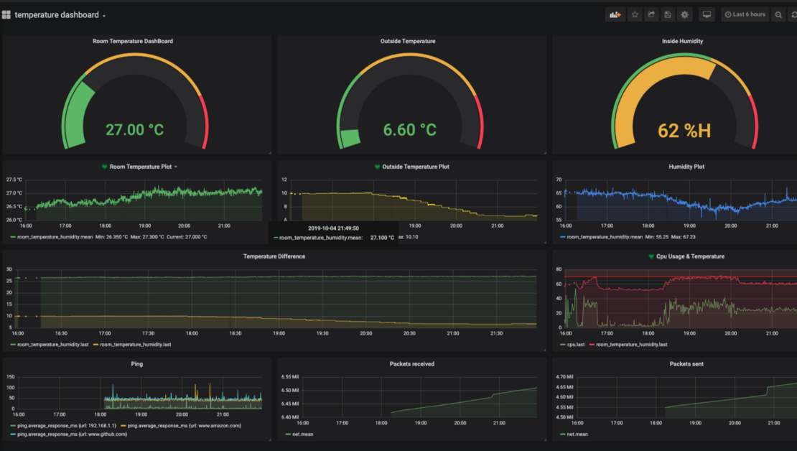Toggle net.mean series in Packets sent legend

coord(577,434)
